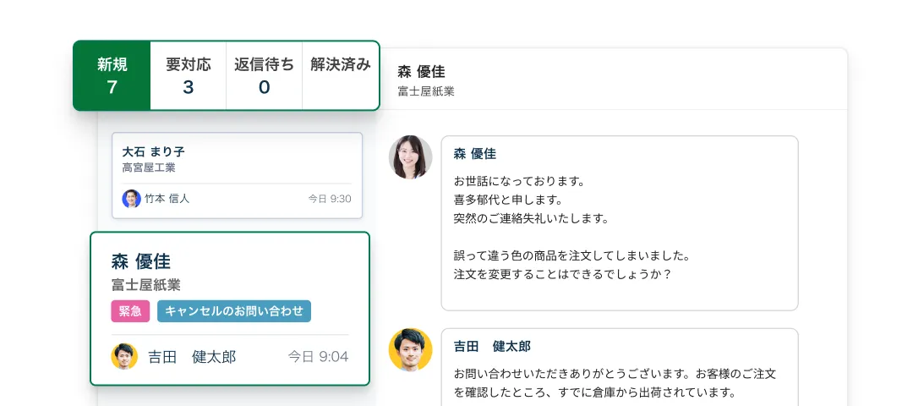This screenshot has height=406, width=913.
Task: Click the 森 優佳 profile photo in the thread
Action: point(411,157)
